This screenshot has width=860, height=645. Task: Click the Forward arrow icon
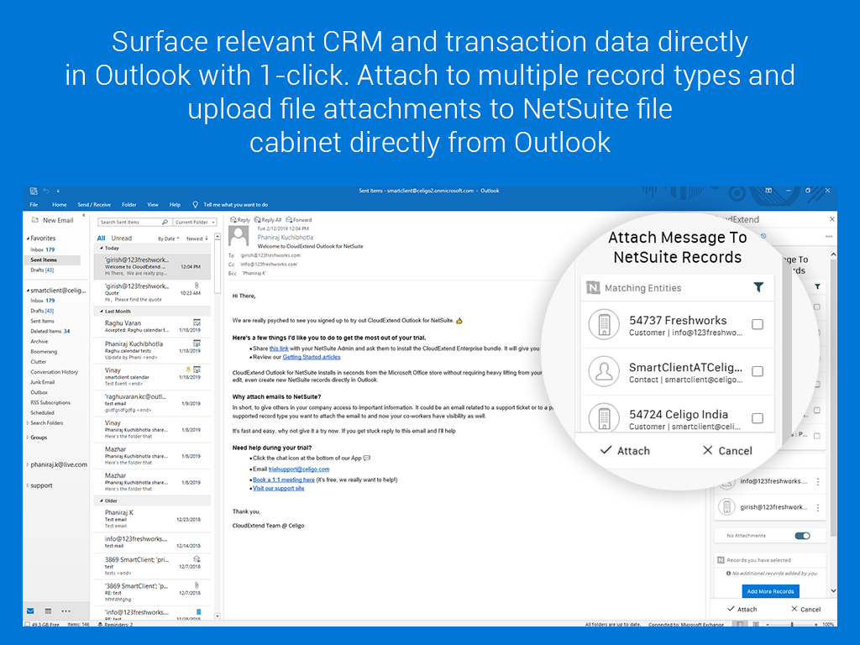click(289, 220)
